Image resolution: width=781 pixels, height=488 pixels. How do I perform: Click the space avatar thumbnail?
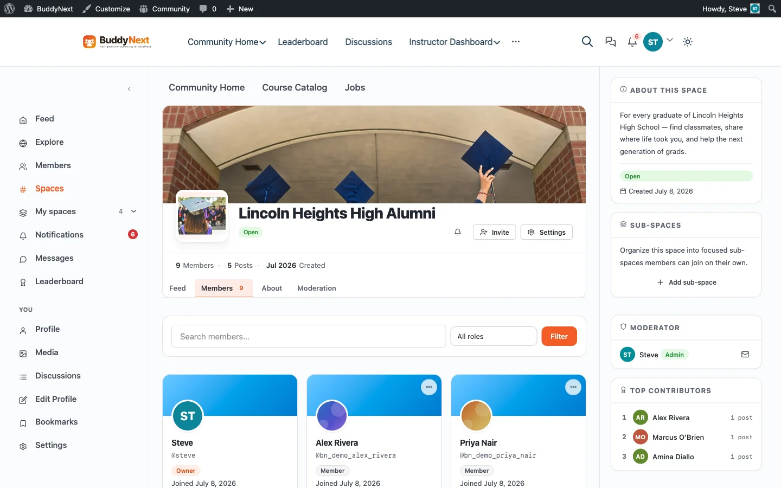pyautogui.click(x=202, y=216)
